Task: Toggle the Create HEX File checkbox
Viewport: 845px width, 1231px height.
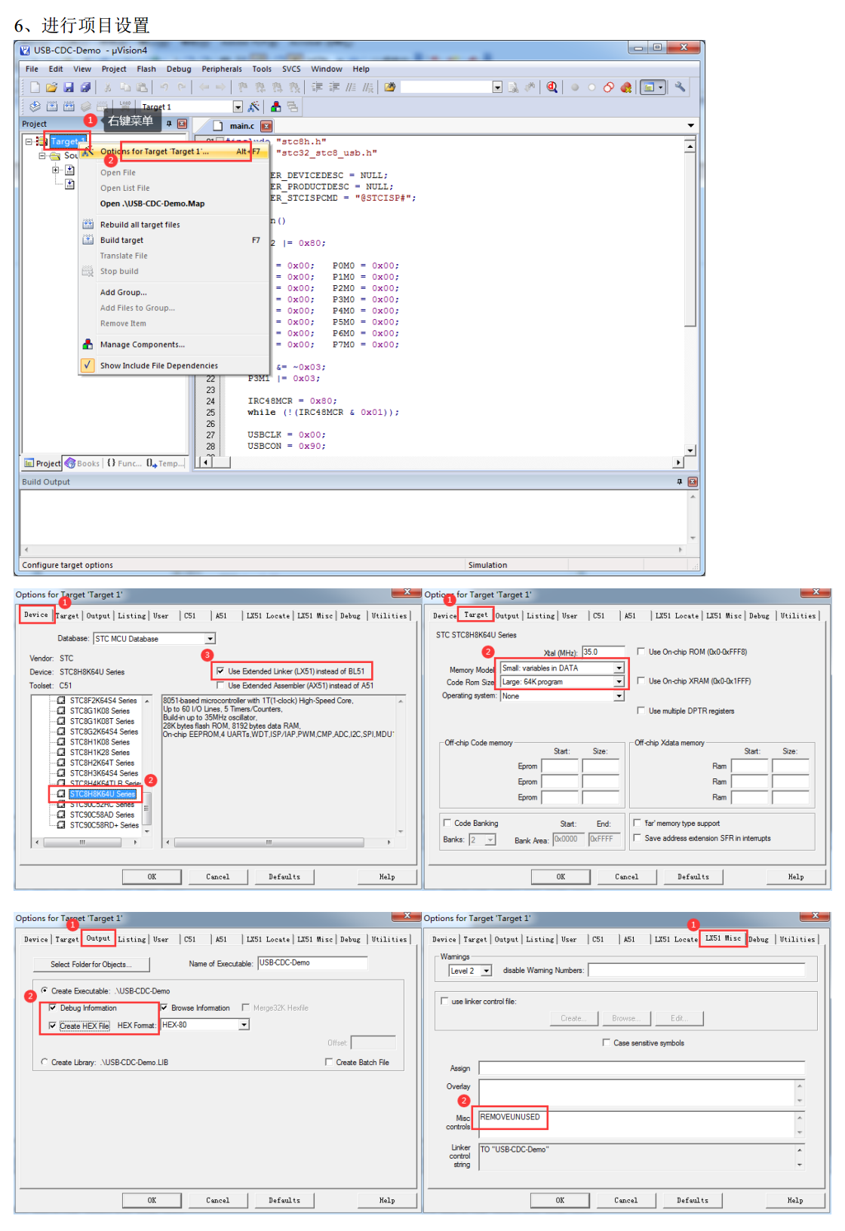Action: tap(52, 1026)
